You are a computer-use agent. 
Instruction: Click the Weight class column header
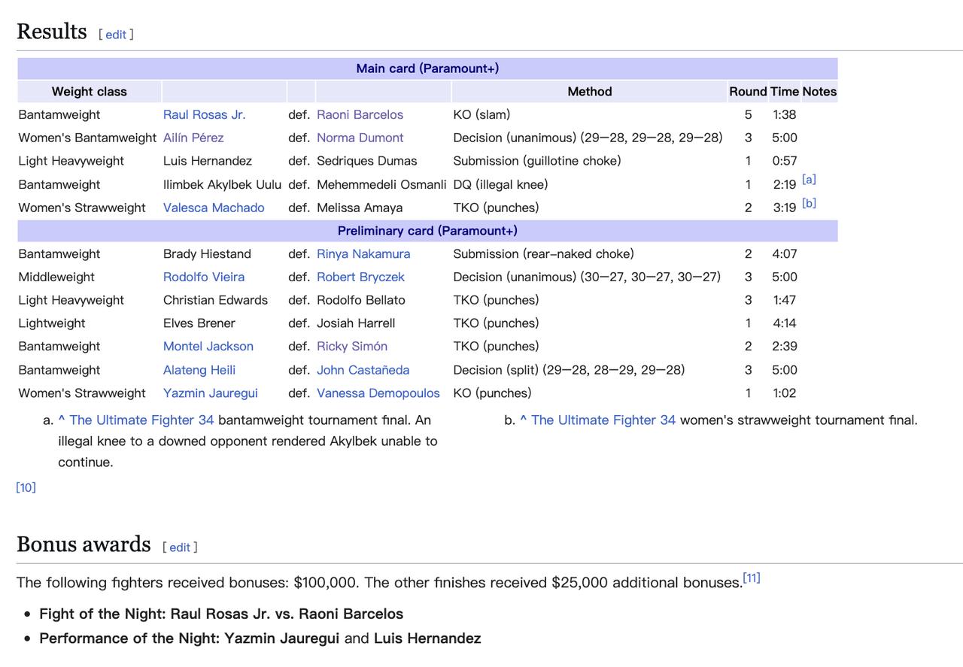[x=90, y=92]
